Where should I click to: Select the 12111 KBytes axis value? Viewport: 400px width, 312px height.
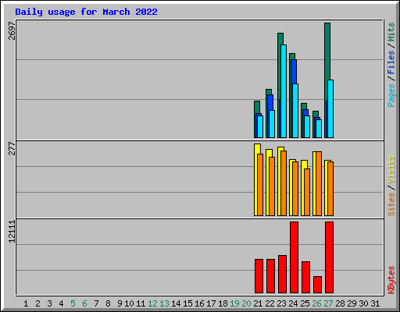click(12, 232)
